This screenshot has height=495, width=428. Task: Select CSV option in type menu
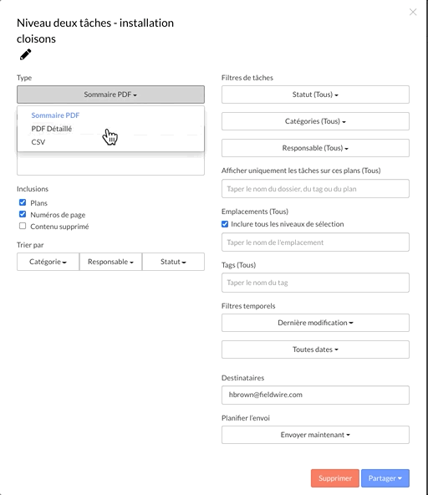click(38, 142)
